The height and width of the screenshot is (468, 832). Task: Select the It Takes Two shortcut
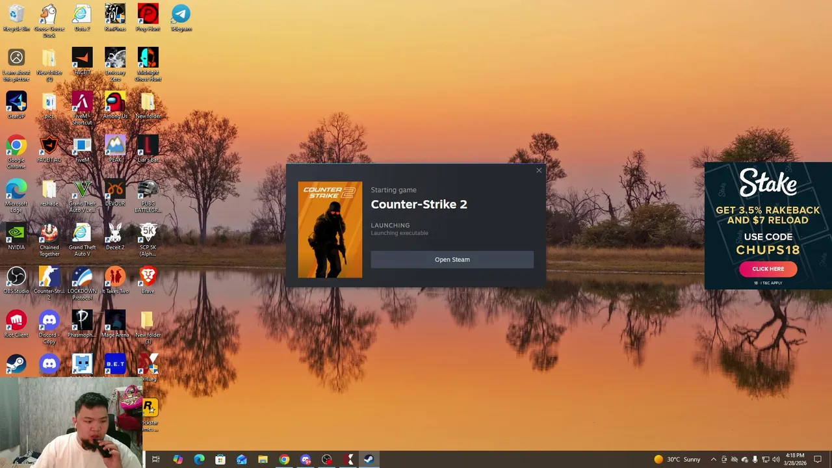coord(115,280)
